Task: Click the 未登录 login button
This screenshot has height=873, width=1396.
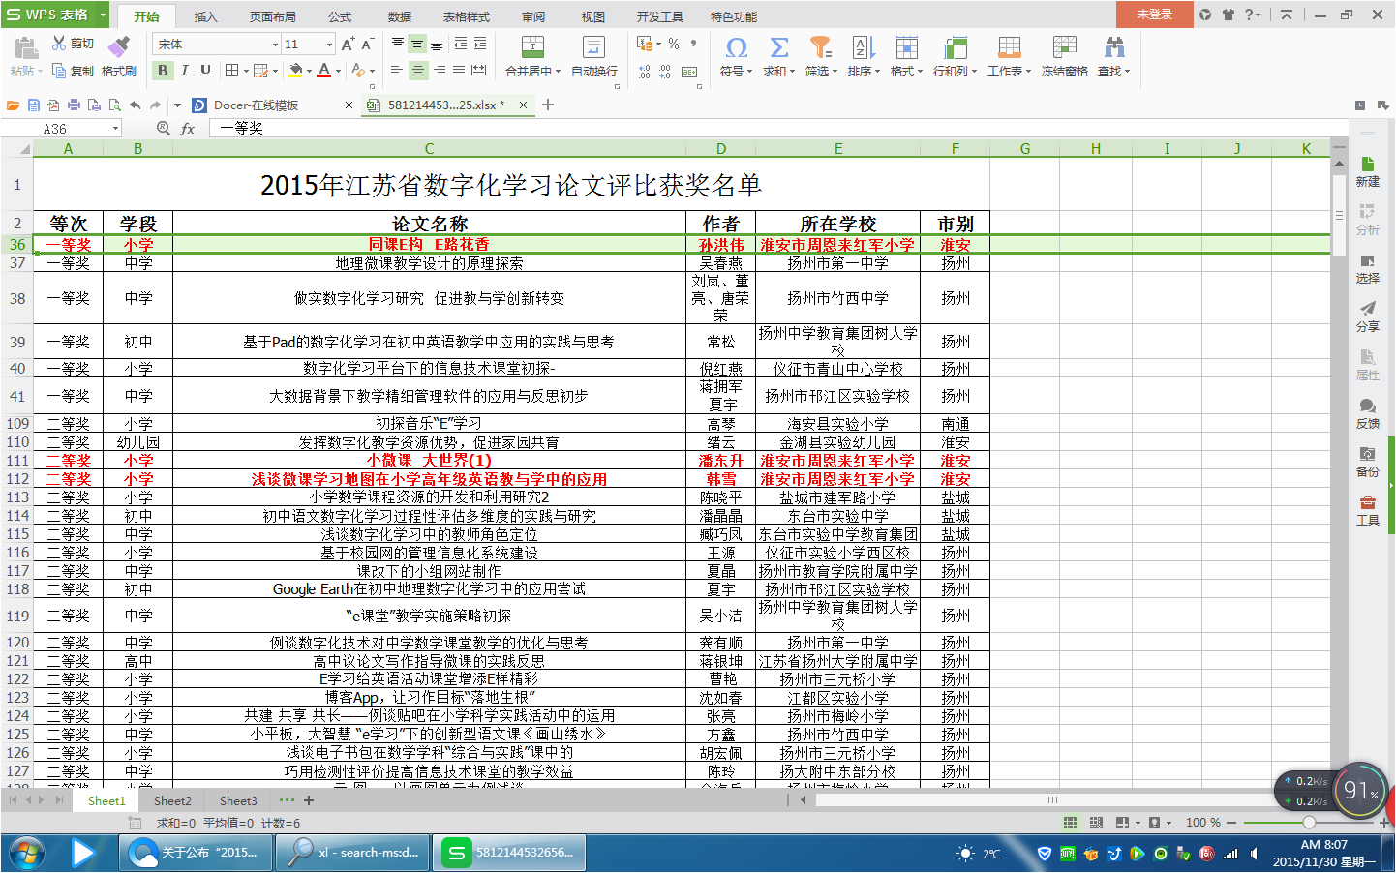Action: 1154,15
